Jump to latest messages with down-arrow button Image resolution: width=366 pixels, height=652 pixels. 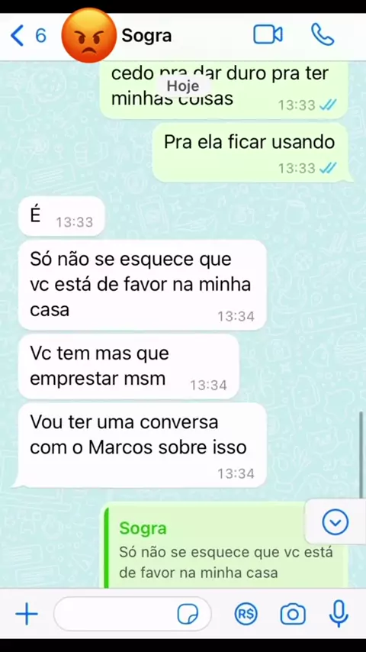pyautogui.click(x=335, y=522)
